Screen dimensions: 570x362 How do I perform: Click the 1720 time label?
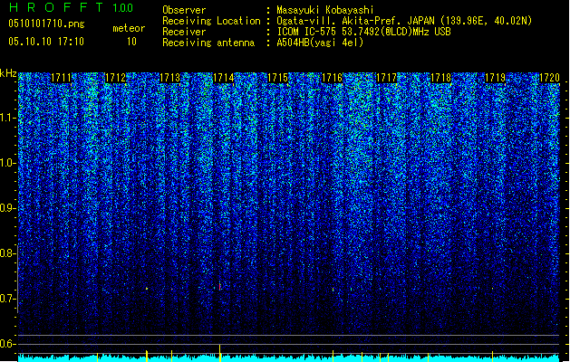549,78
